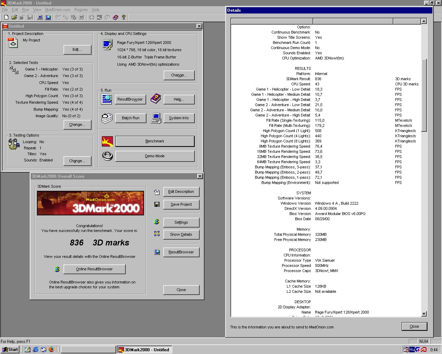Click the icon beside Show Details button

pos(157,234)
